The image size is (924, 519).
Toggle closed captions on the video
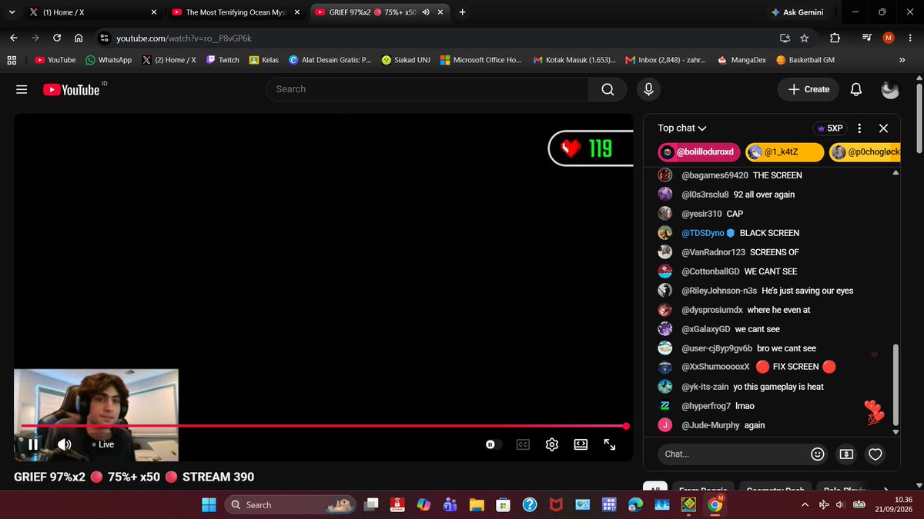click(x=523, y=444)
